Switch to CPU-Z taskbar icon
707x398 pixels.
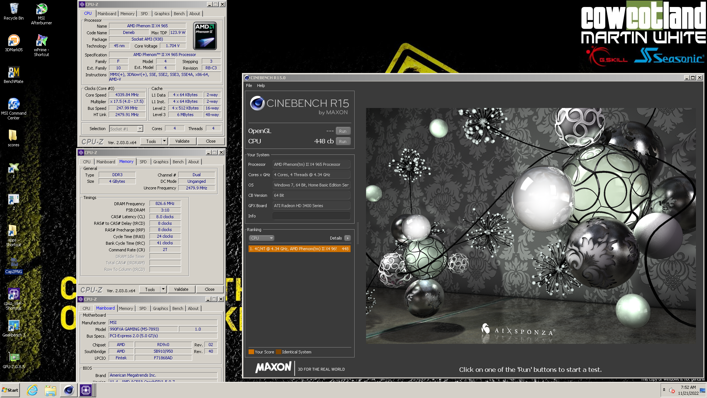tap(86, 390)
